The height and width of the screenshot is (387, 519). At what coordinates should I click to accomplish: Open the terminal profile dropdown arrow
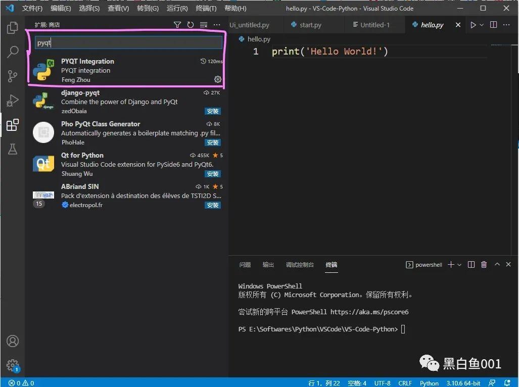tap(459, 264)
